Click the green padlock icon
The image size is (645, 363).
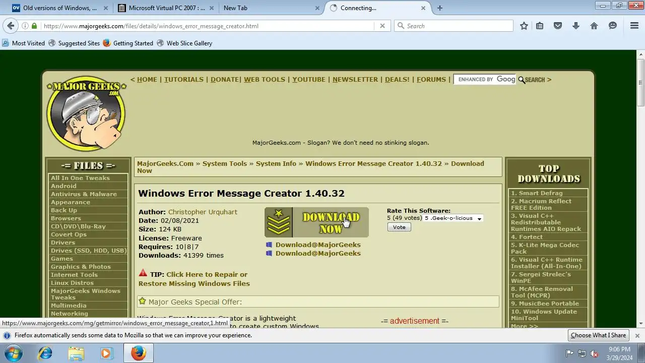[x=34, y=26]
